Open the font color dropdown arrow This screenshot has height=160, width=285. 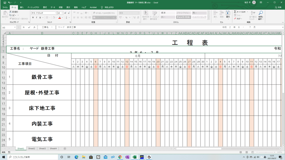coord(62,17)
